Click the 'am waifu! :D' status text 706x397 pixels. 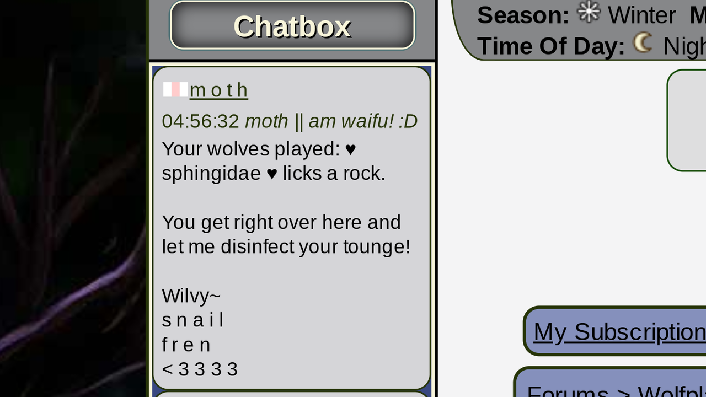click(363, 121)
